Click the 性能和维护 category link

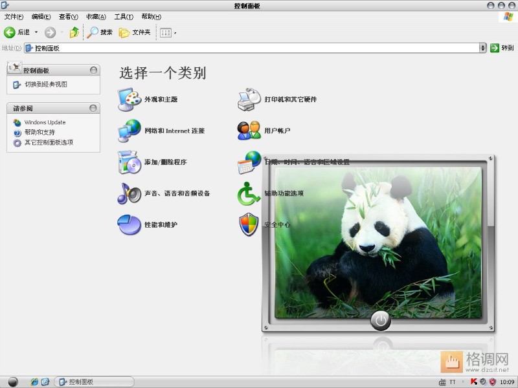[x=161, y=224]
